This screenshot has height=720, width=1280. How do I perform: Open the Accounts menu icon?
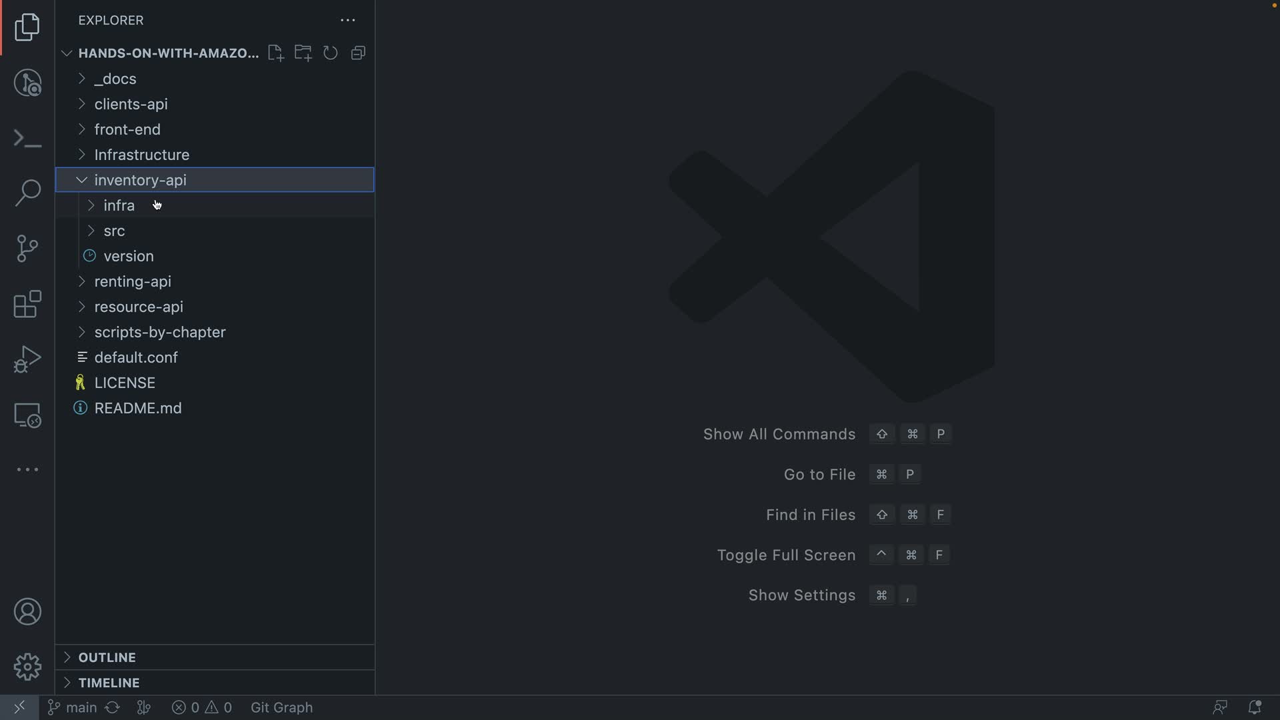(27, 611)
